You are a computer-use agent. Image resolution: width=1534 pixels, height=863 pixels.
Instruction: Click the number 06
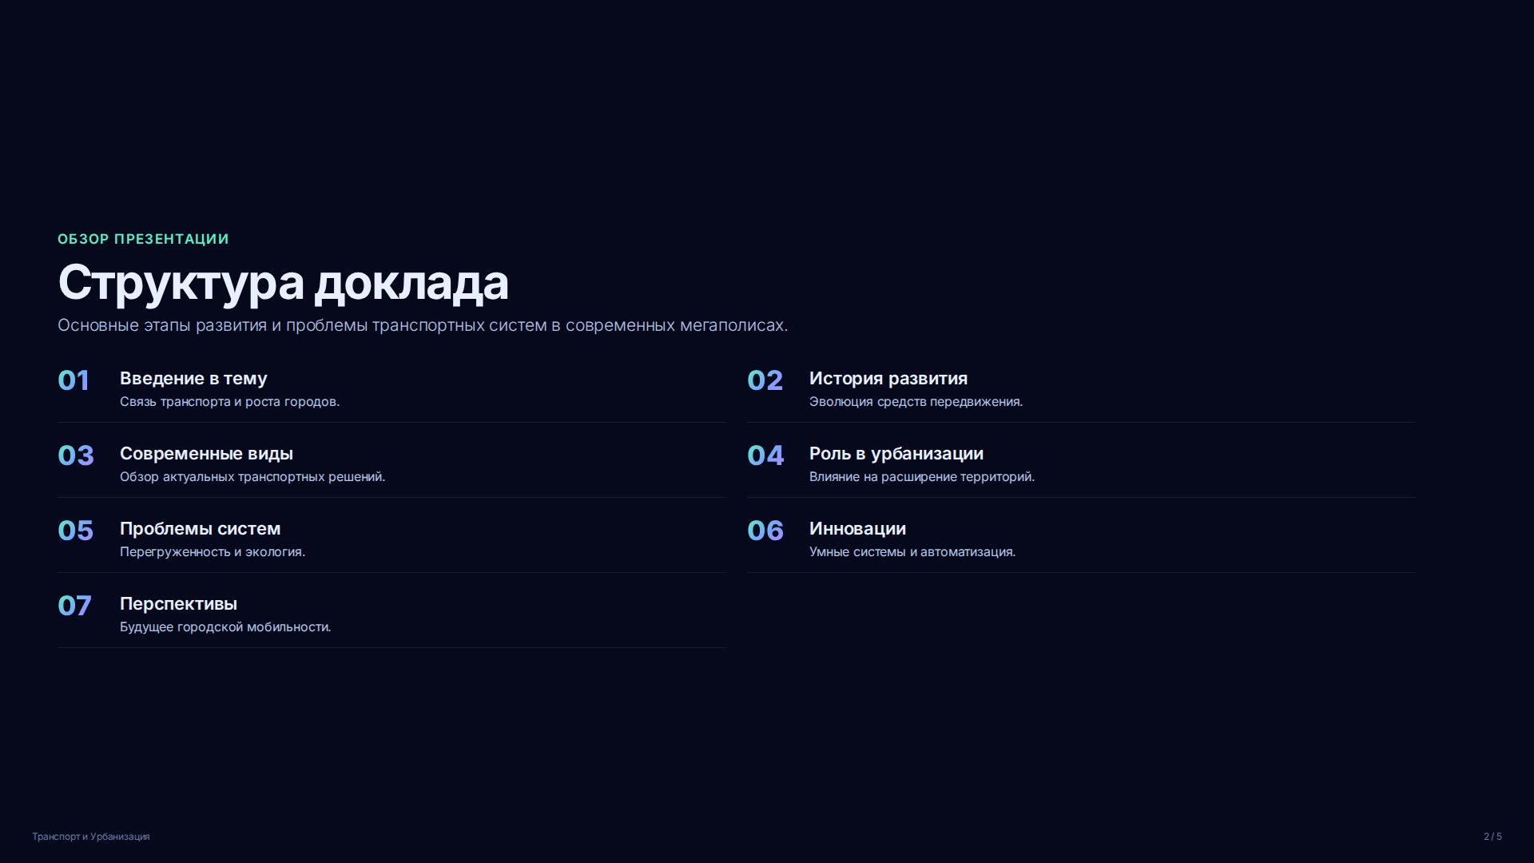point(765,531)
